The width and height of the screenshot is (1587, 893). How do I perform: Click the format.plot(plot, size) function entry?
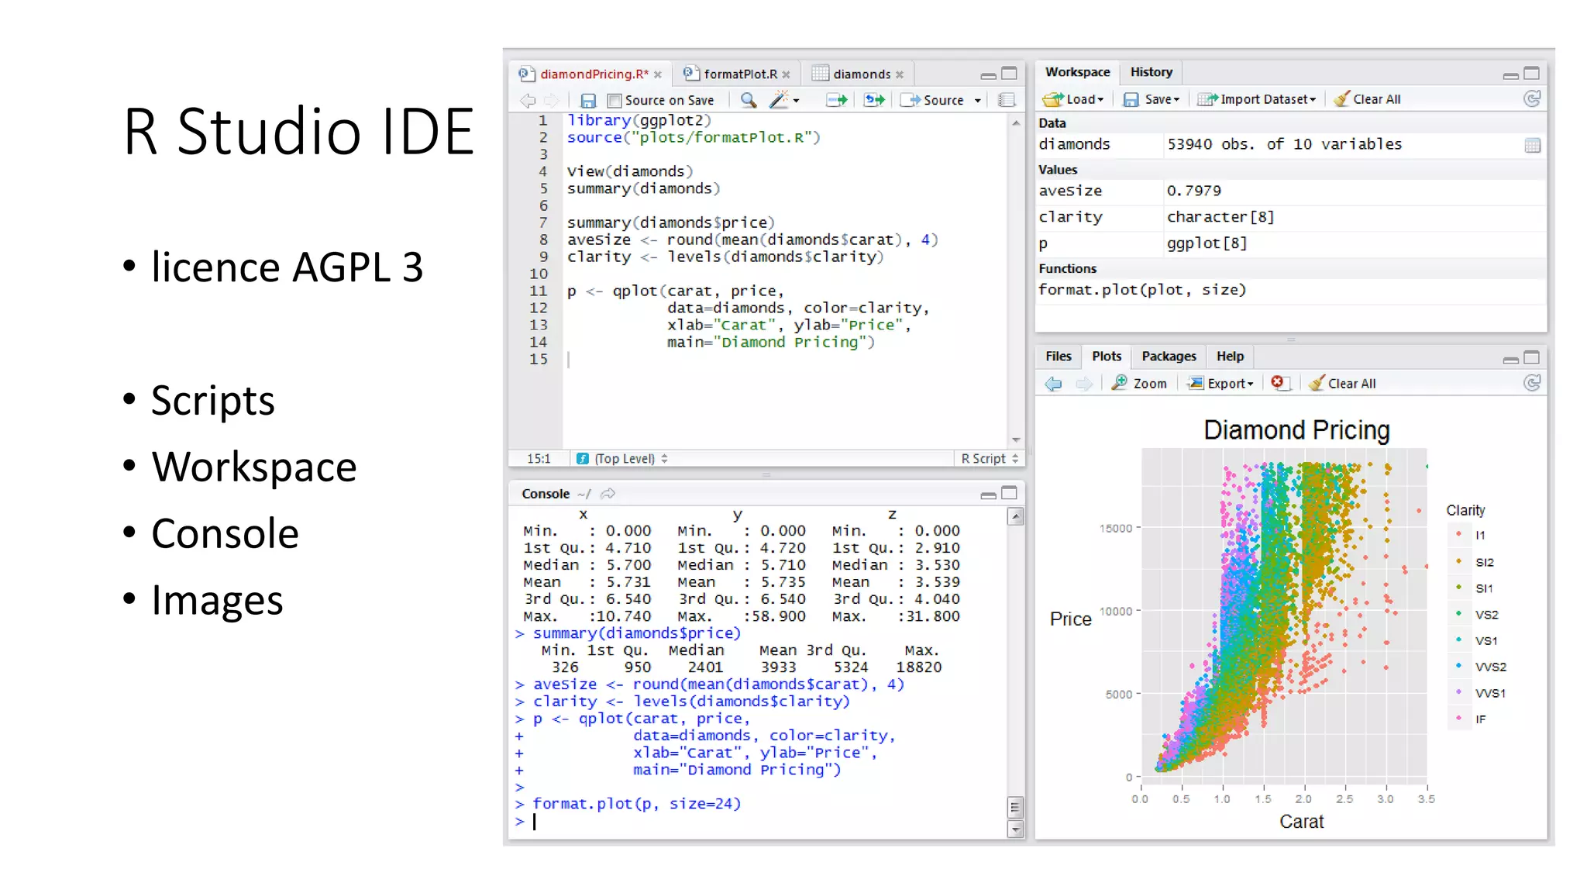[x=1290, y=291]
